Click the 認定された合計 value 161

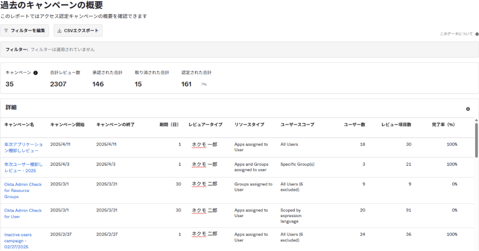(x=187, y=84)
